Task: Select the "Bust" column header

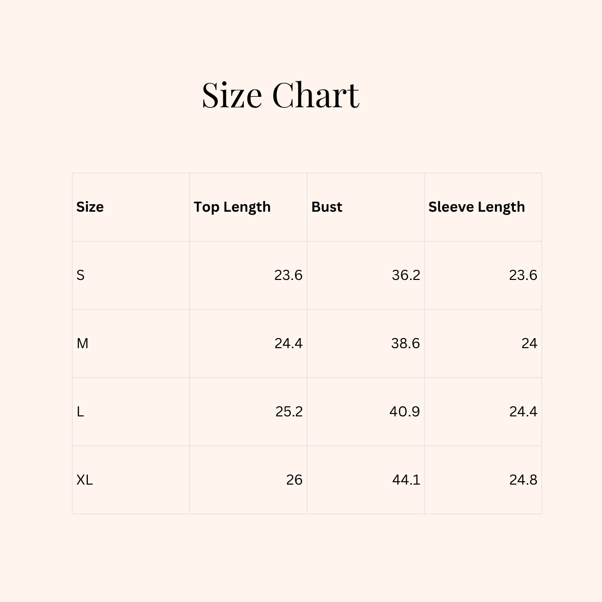Action: [x=327, y=207]
